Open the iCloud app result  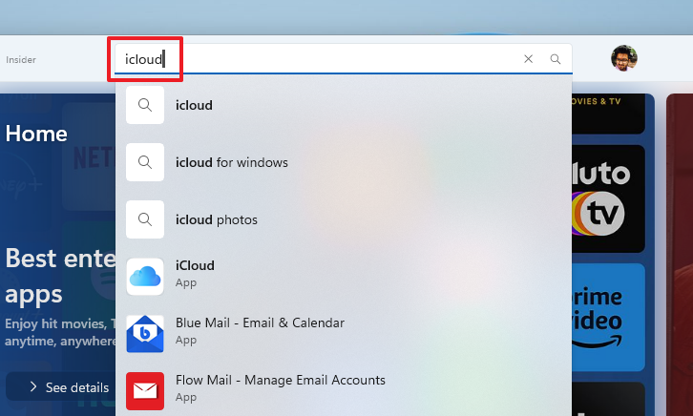(344, 277)
